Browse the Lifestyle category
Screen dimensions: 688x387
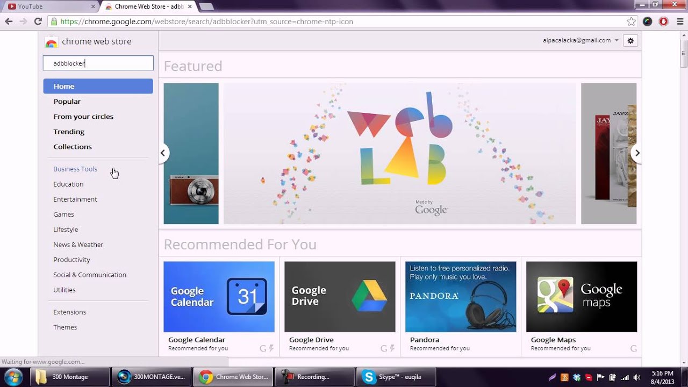tap(66, 229)
